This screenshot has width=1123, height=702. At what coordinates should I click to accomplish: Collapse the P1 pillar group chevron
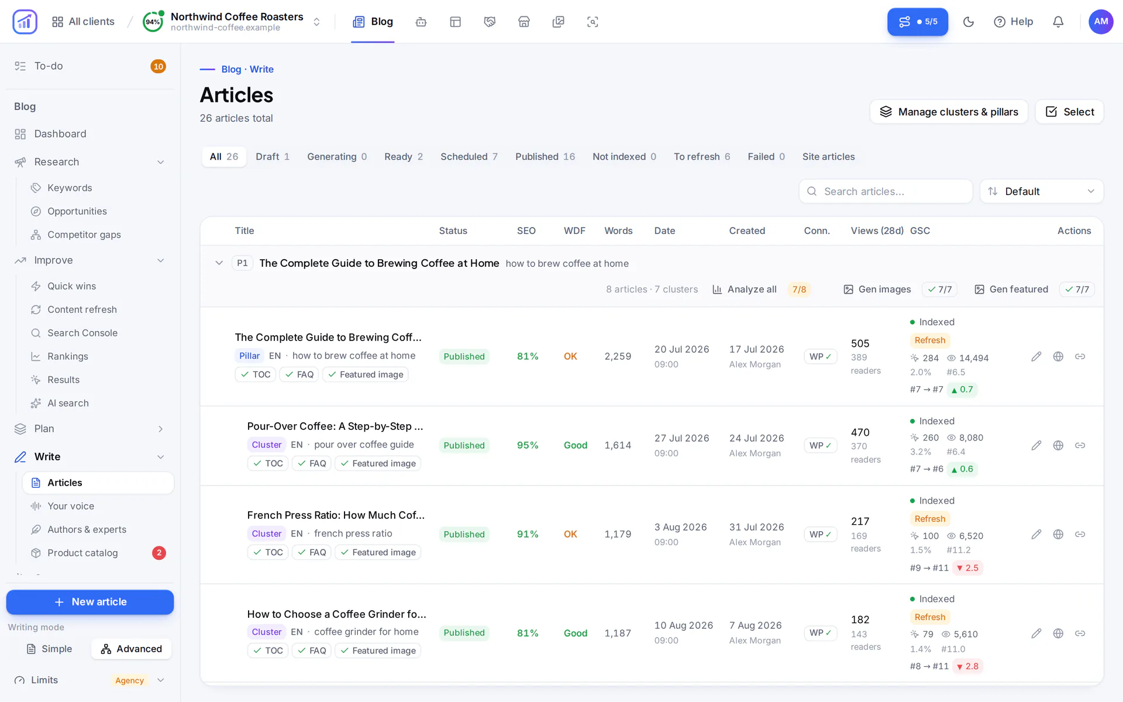tap(219, 263)
